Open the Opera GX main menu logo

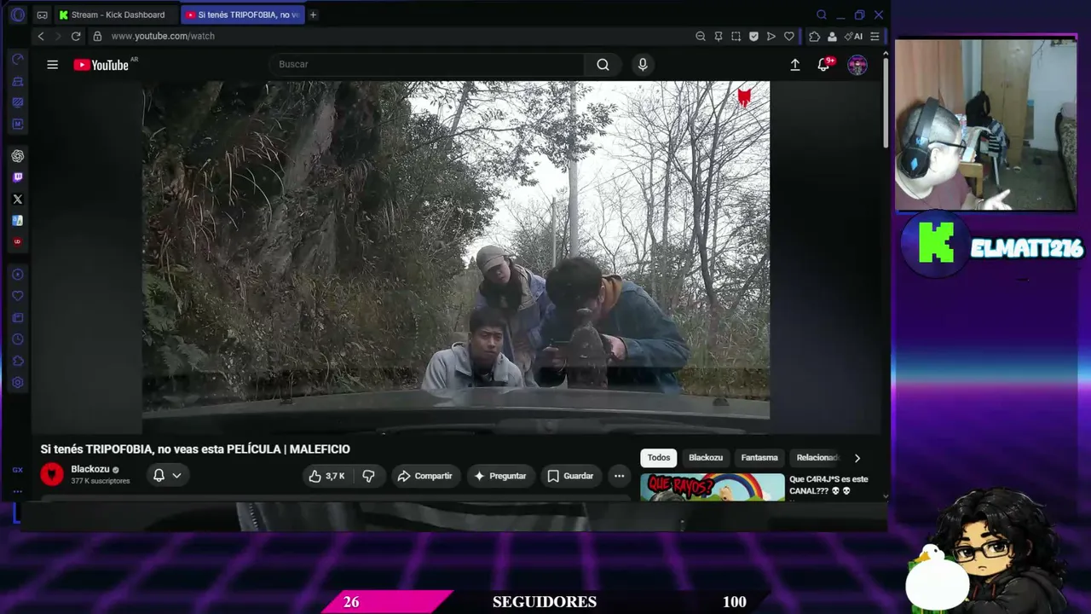click(x=17, y=14)
